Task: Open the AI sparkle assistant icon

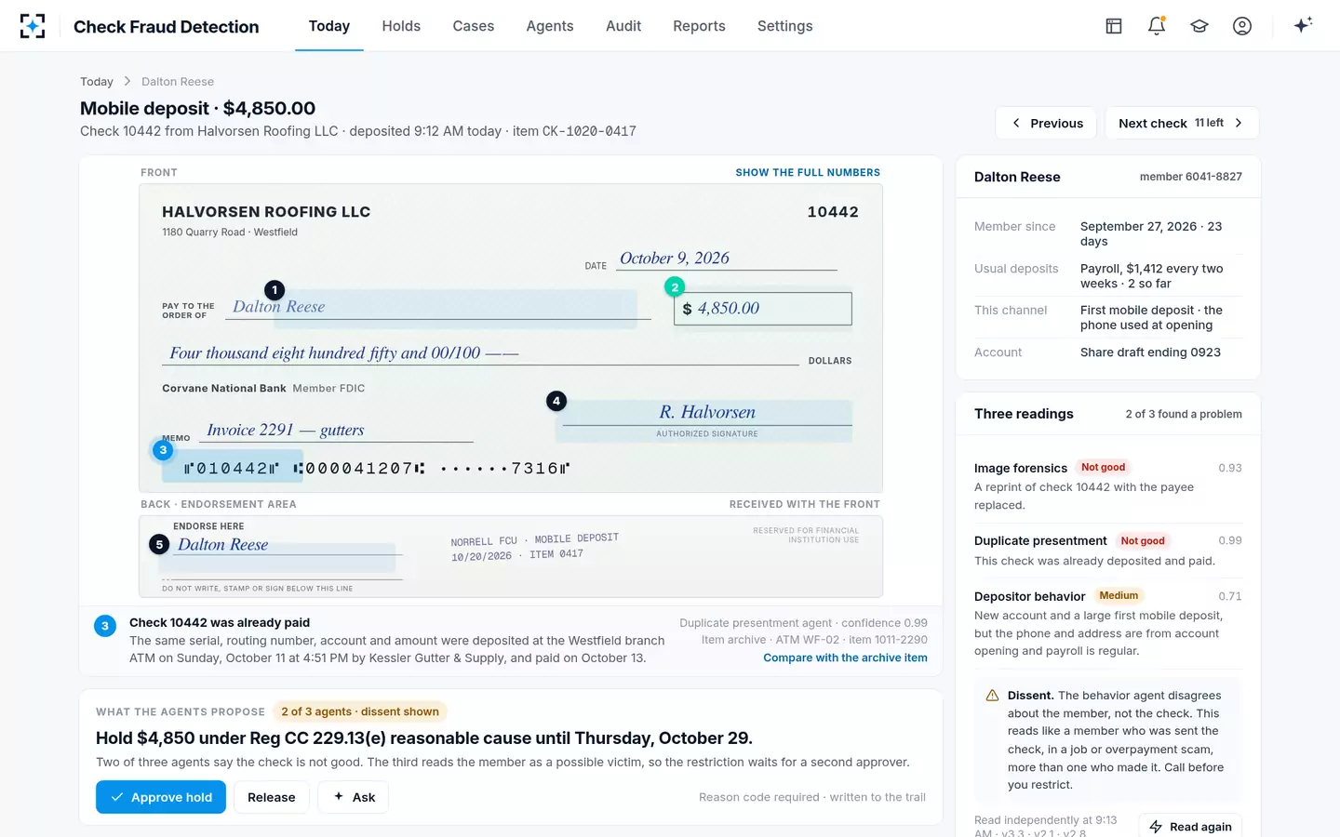Action: point(1303,25)
